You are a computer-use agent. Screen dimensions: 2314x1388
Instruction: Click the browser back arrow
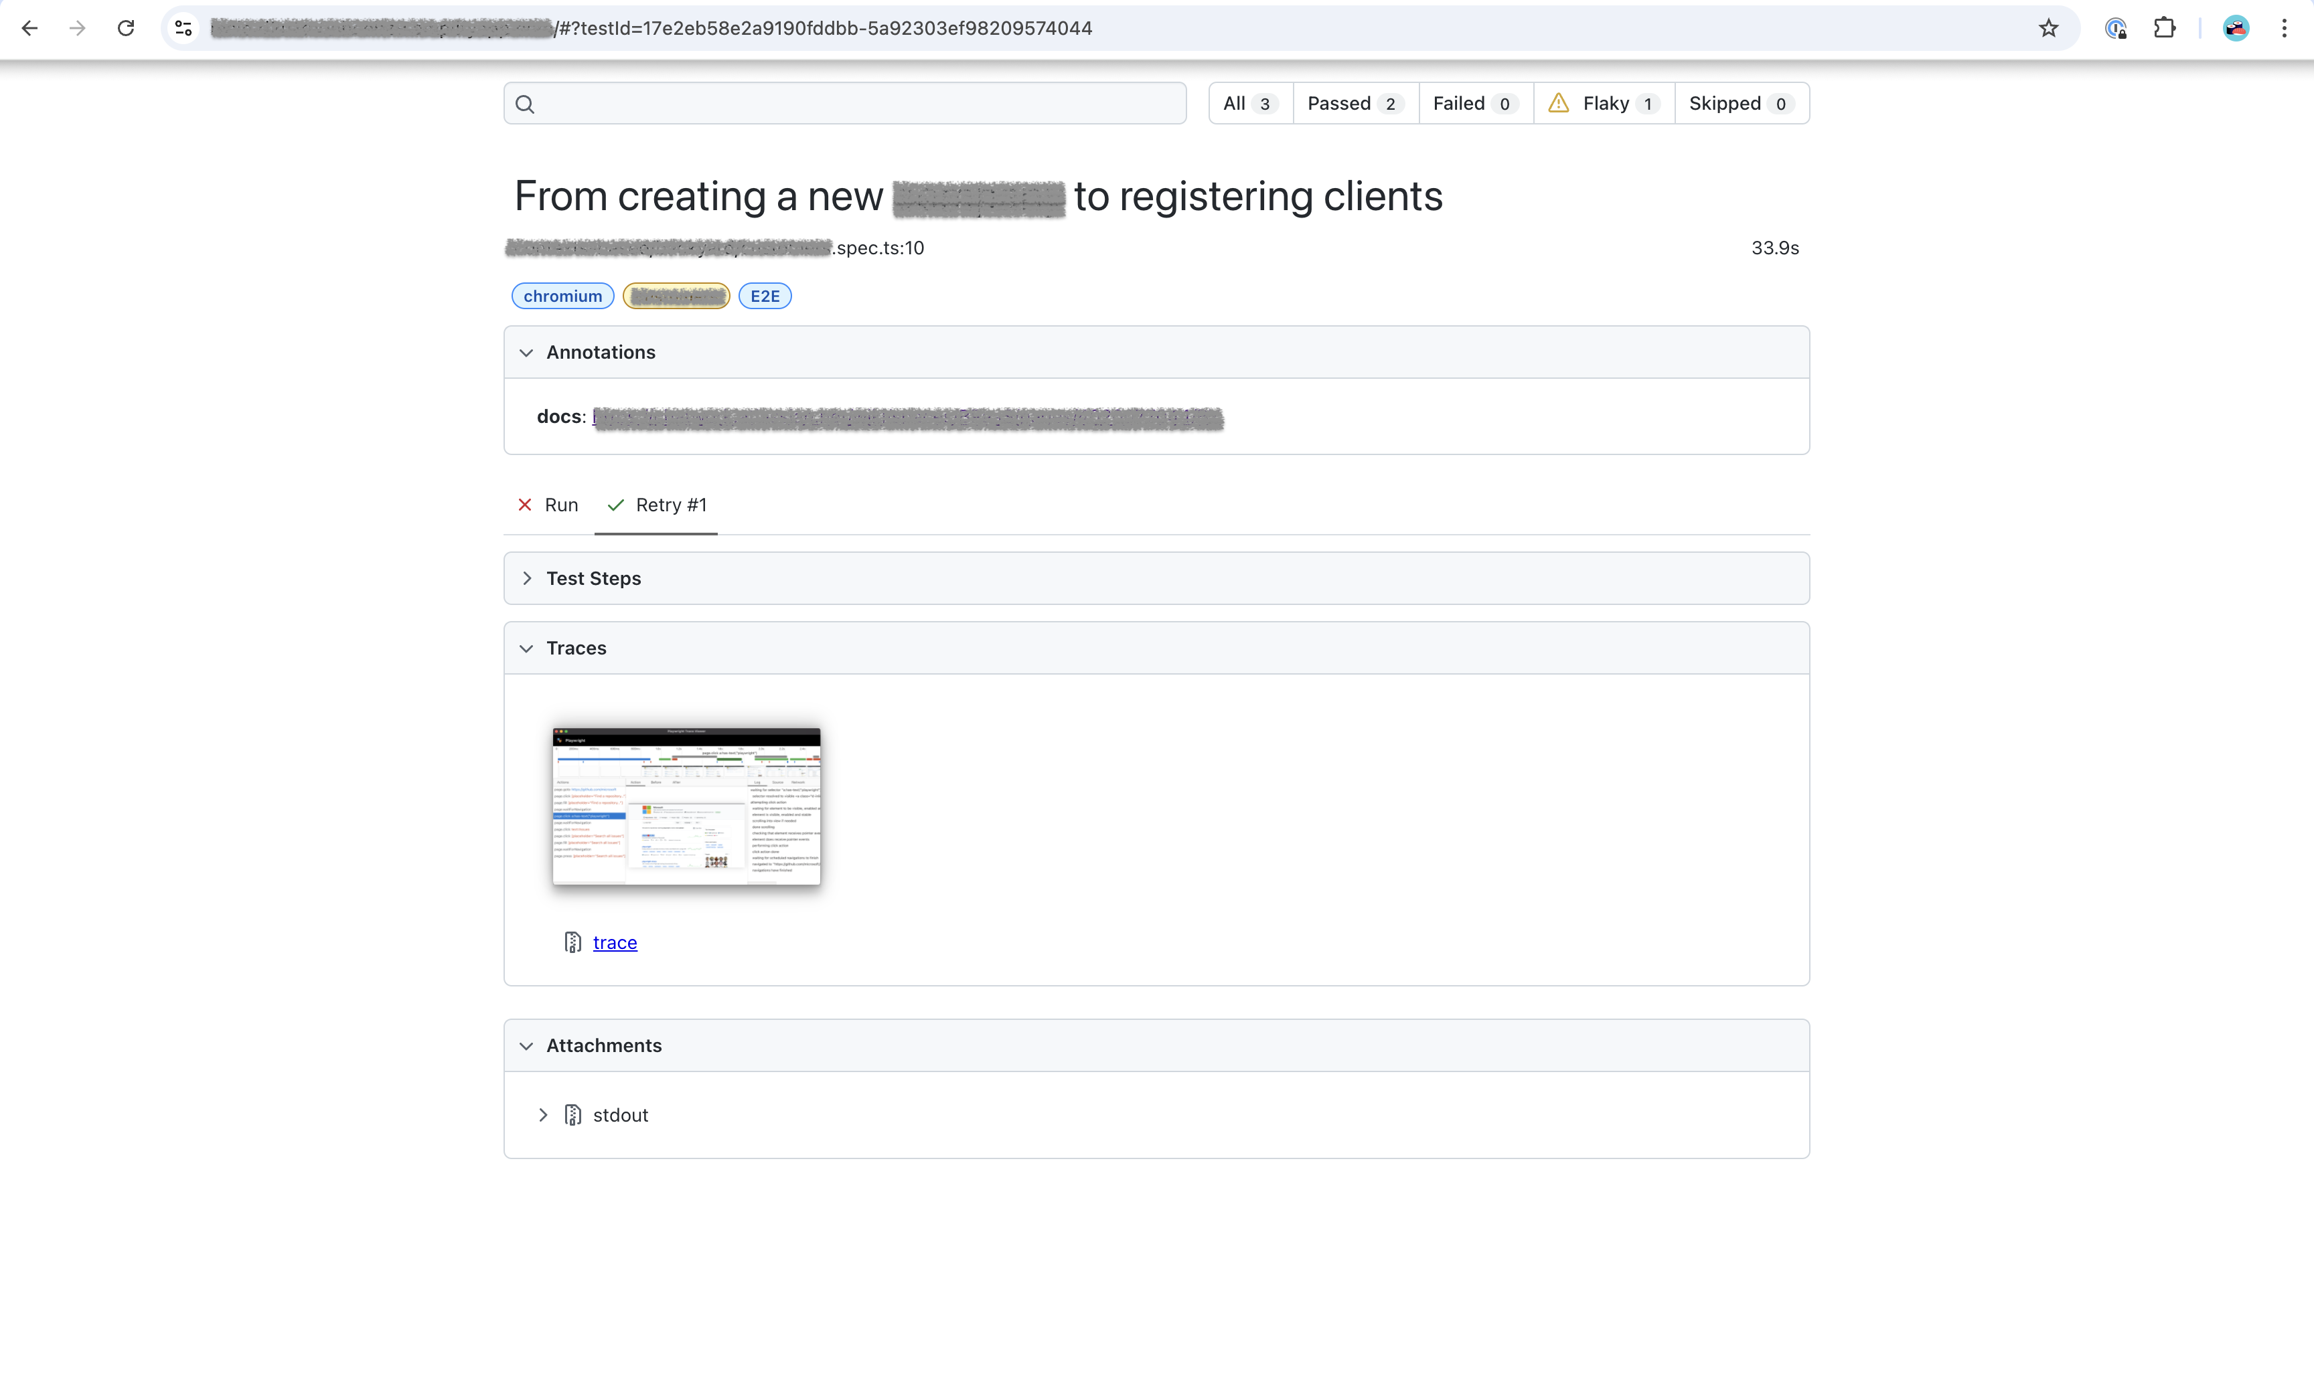(x=30, y=28)
